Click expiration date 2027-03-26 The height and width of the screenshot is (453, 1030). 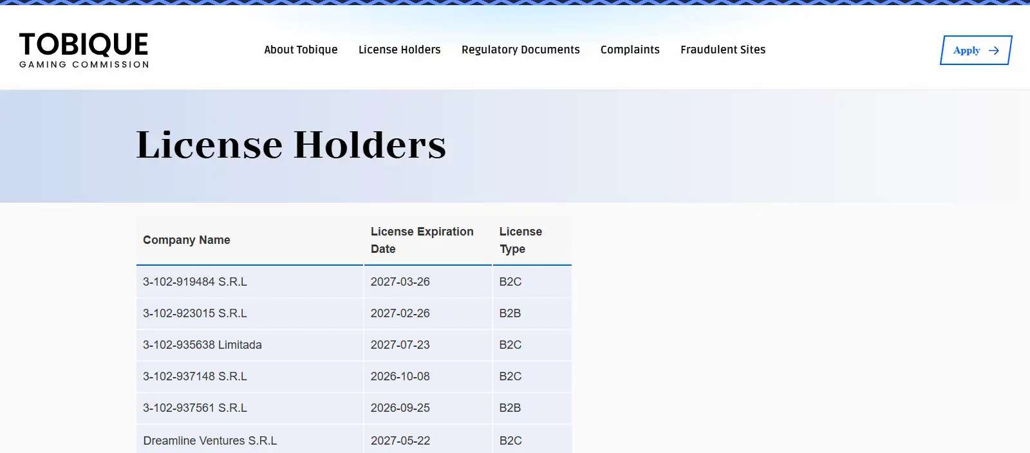pyautogui.click(x=400, y=282)
